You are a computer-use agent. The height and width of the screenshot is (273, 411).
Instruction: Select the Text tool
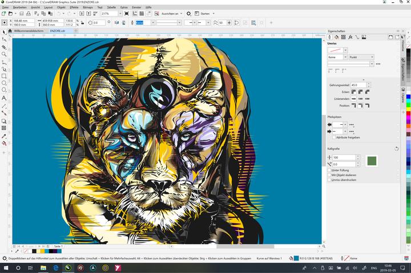(4, 98)
